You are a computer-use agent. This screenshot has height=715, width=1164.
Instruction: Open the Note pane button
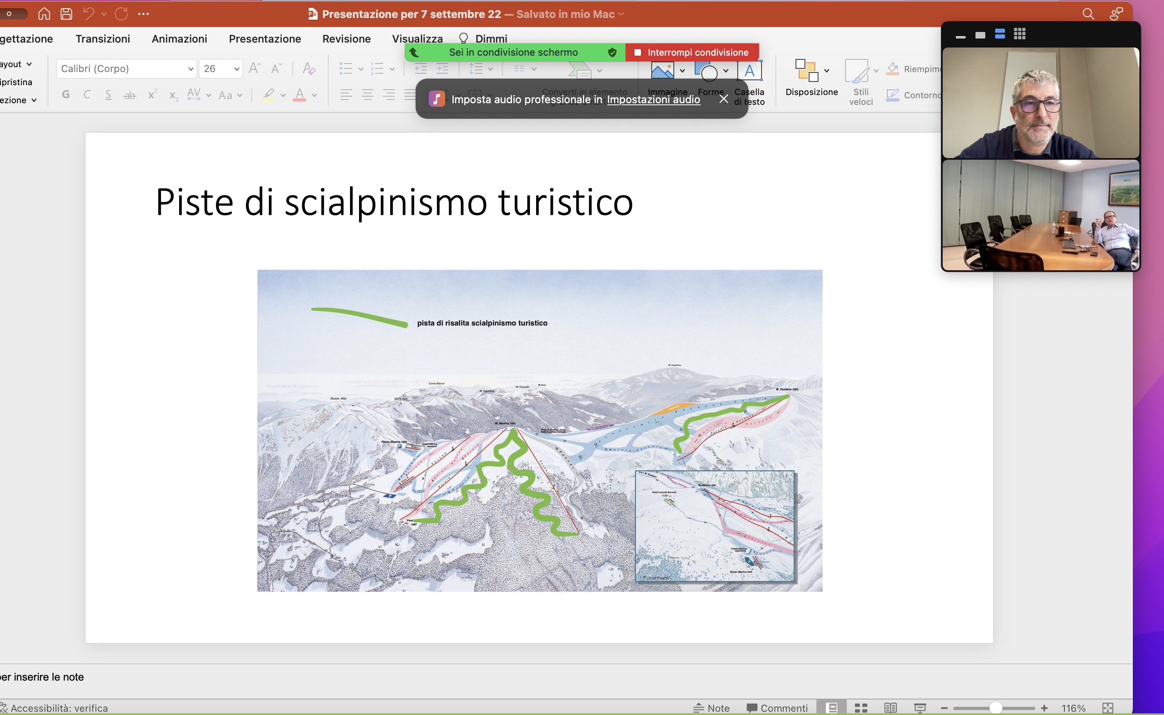coord(711,708)
